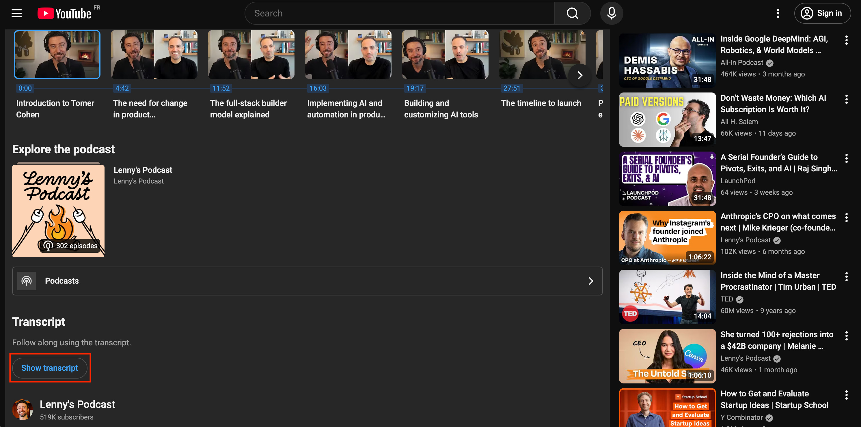Viewport: 861px width, 427px height.
Task: Click the search magnifier button
Action: (572, 13)
